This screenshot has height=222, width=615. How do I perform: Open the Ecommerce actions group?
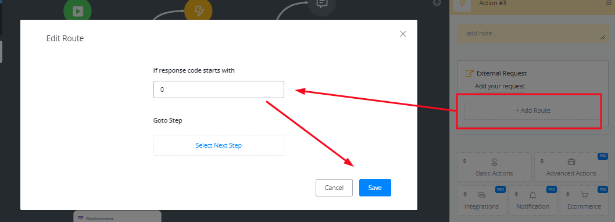point(584,200)
